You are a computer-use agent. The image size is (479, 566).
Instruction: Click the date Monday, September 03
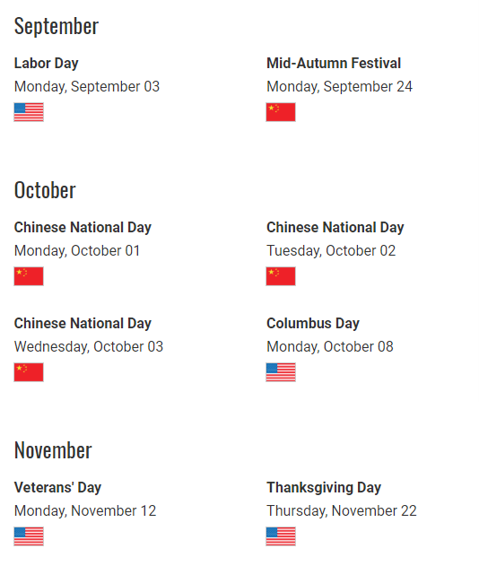click(87, 87)
